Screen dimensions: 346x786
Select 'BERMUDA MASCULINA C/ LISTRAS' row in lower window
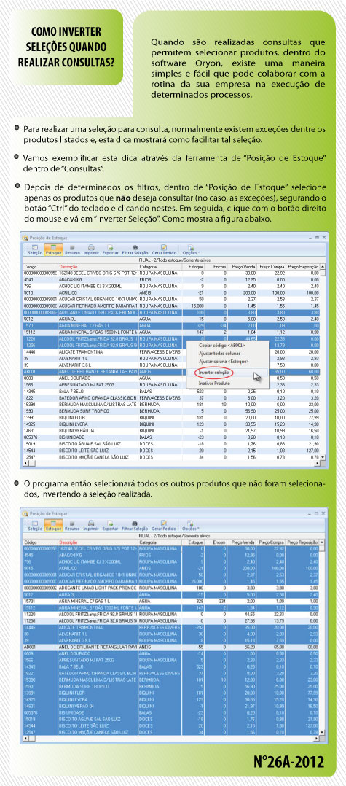tap(172, 680)
